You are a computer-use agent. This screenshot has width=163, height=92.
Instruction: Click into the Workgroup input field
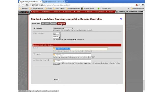(x=72, y=55)
